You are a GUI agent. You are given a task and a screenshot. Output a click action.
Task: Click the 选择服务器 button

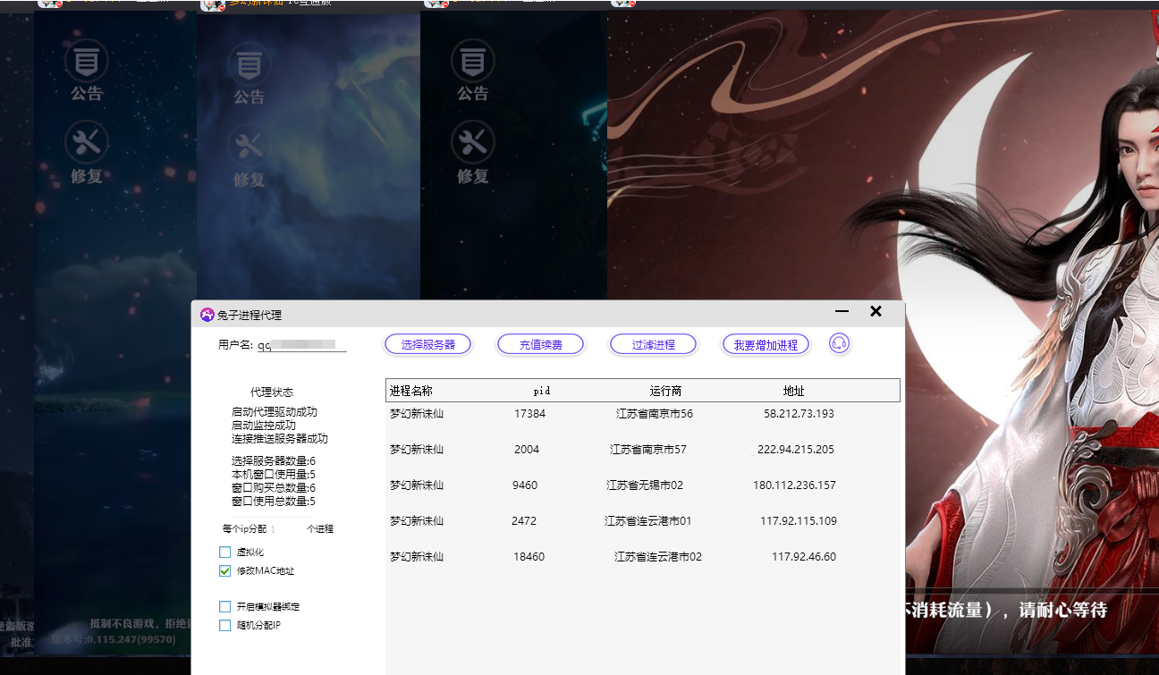pyautogui.click(x=427, y=344)
